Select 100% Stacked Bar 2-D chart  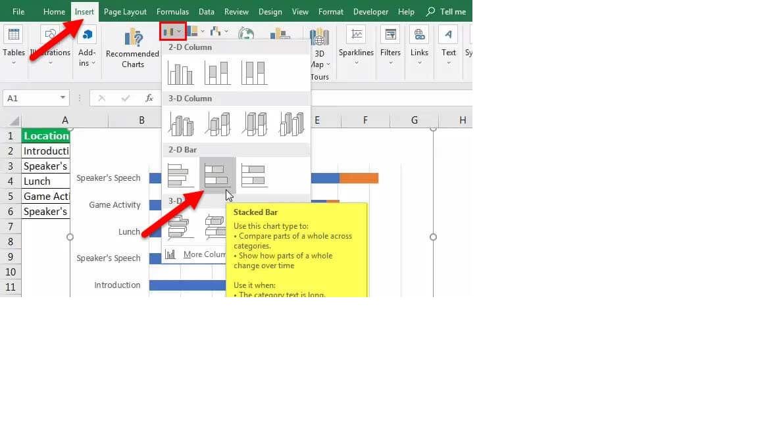[254, 176]
